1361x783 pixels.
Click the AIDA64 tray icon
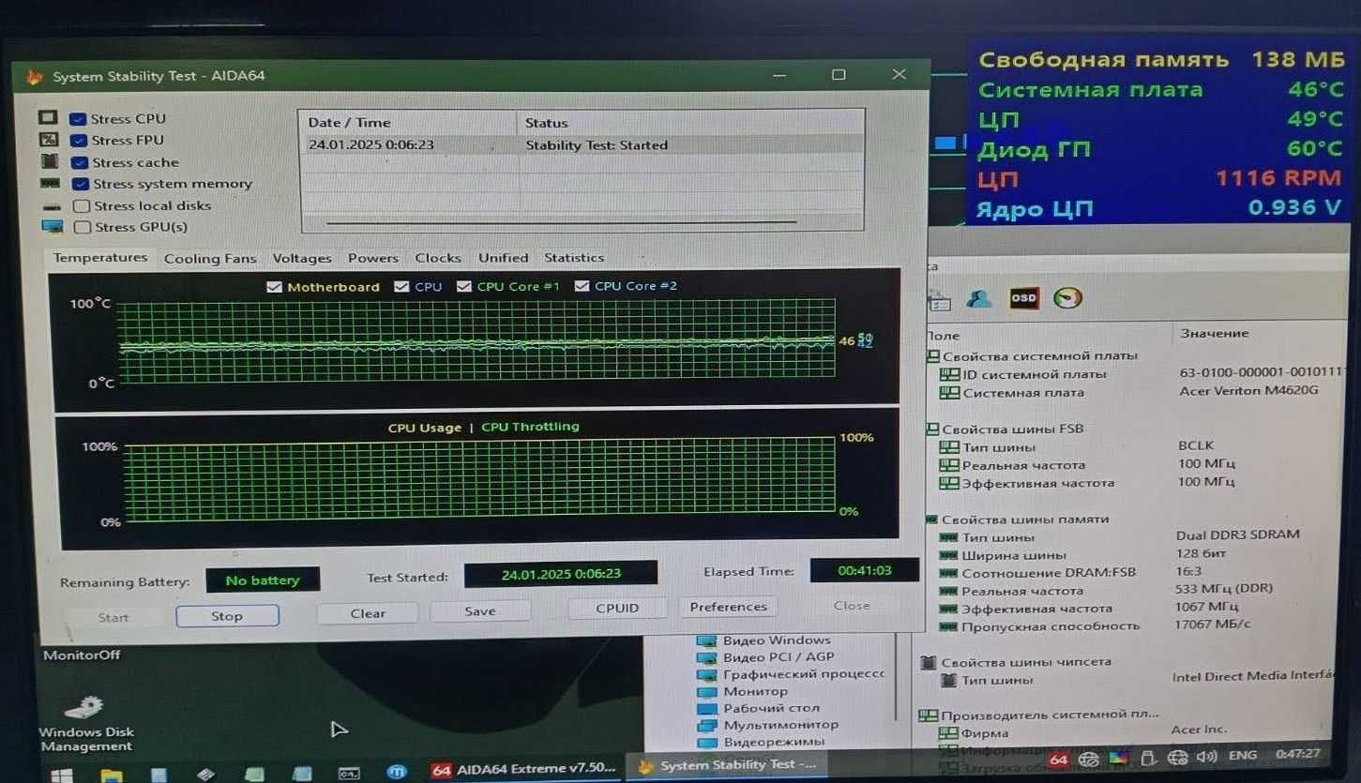tap(1059, 760)
